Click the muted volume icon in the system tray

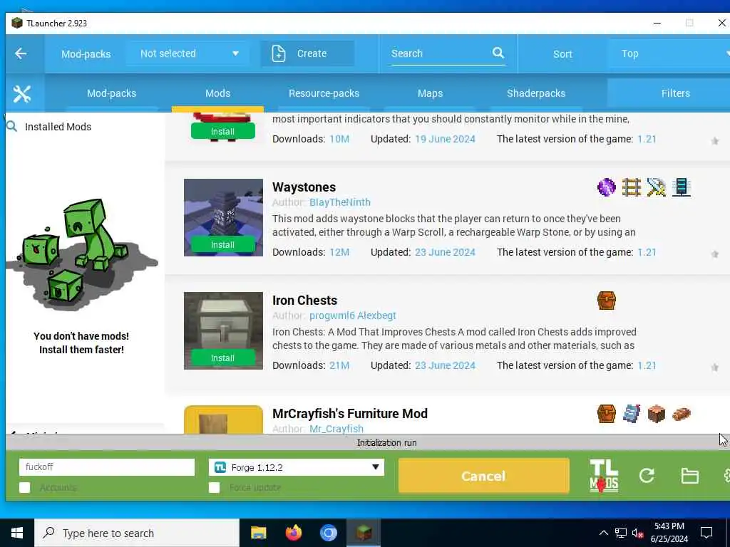(638, 533)
